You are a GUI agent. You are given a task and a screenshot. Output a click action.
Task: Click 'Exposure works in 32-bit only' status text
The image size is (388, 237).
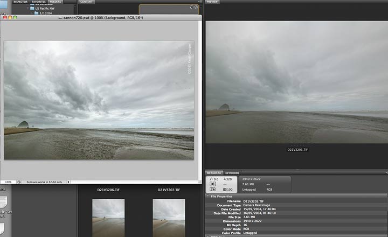point(44,182)
